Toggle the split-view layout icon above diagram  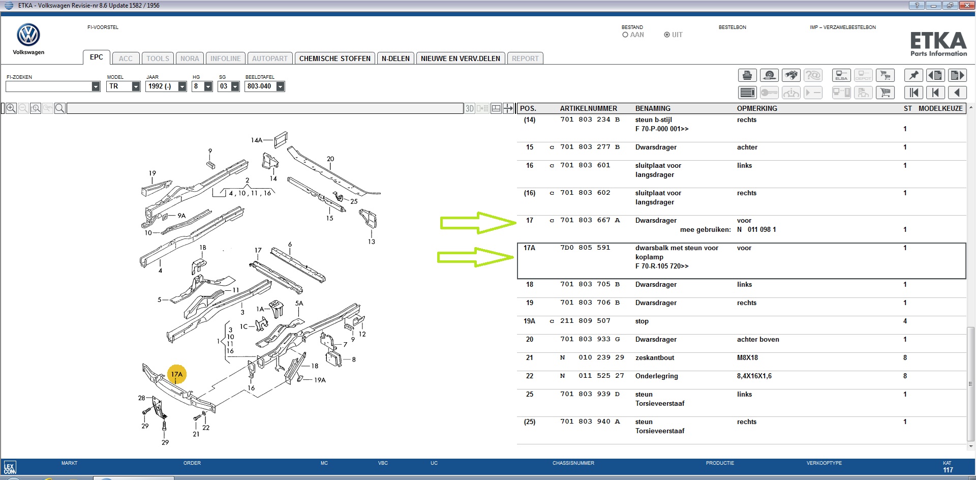[x=496, y=108]
